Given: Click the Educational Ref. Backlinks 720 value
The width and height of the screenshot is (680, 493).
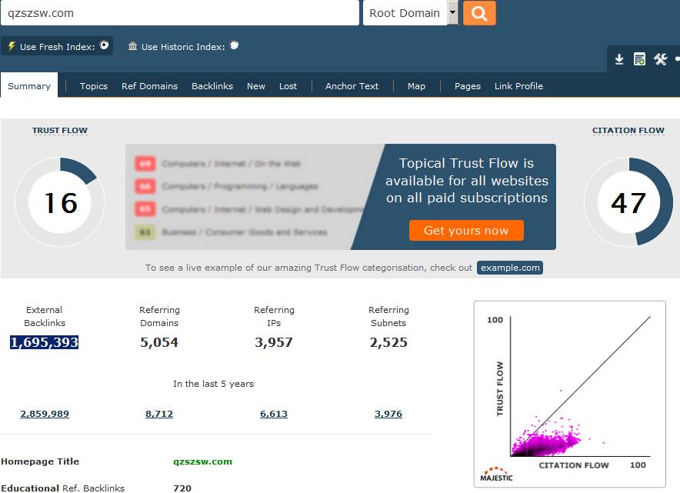Looking at the screenshot, I should click(182, 488).
